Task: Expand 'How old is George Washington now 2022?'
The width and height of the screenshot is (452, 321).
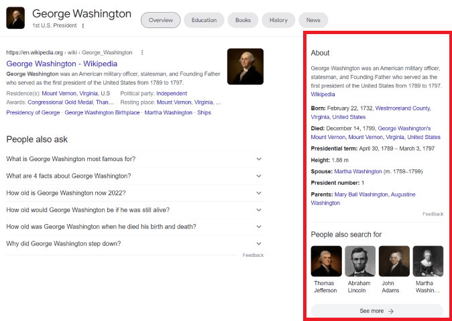Action: pyautogui.click(x=135, y=193)
